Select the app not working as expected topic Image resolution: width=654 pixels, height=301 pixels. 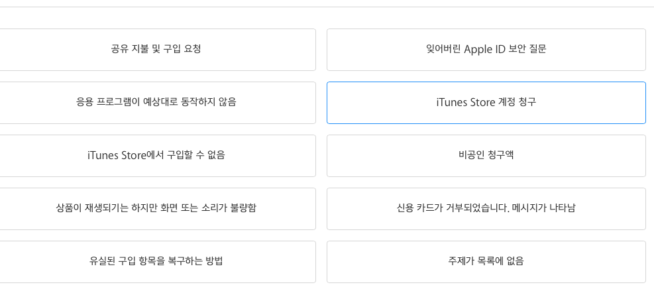point(156,102)
